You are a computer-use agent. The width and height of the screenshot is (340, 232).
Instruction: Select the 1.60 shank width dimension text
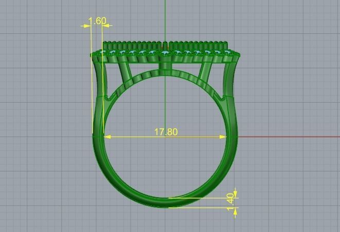tap(97, 21)
